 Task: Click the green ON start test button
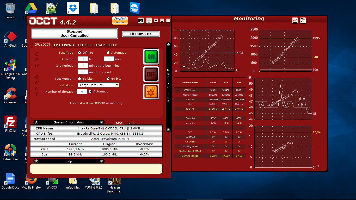coord(151,57)
